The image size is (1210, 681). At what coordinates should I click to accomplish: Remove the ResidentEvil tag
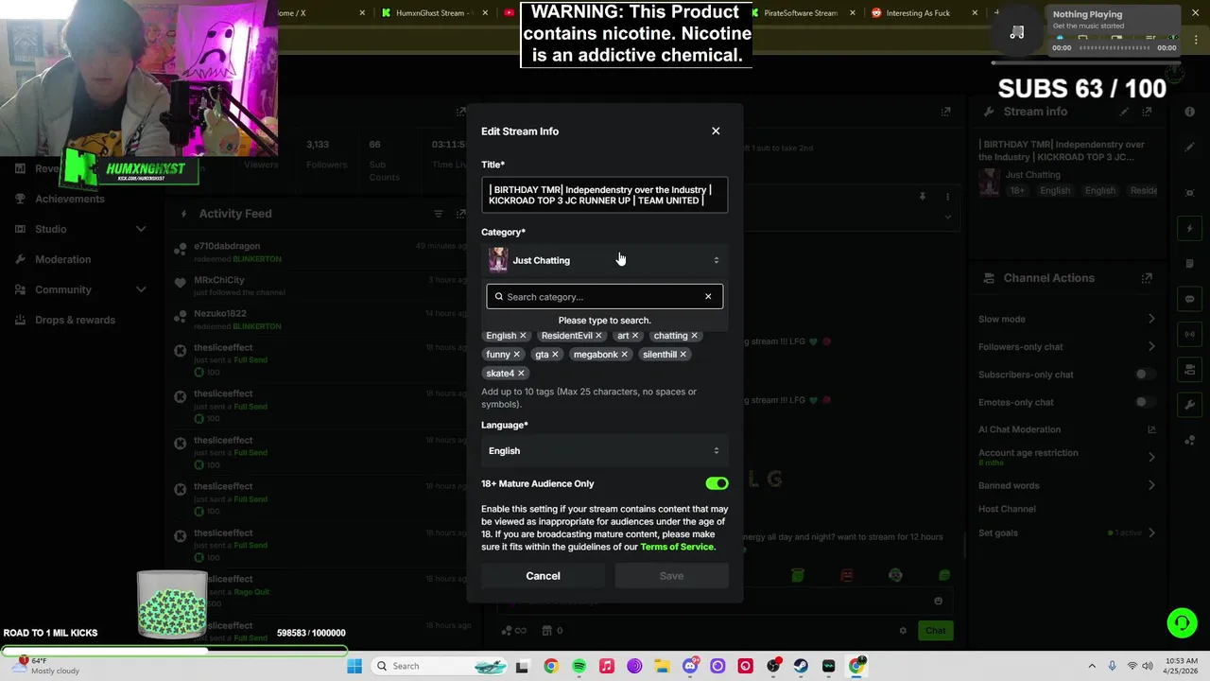pyautogui.click(x=598, y=336)
